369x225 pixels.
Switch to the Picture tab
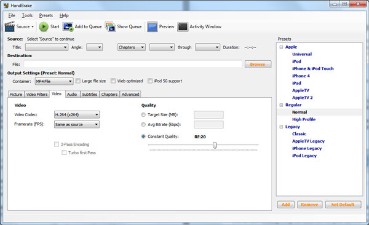[x=16, y=95]
